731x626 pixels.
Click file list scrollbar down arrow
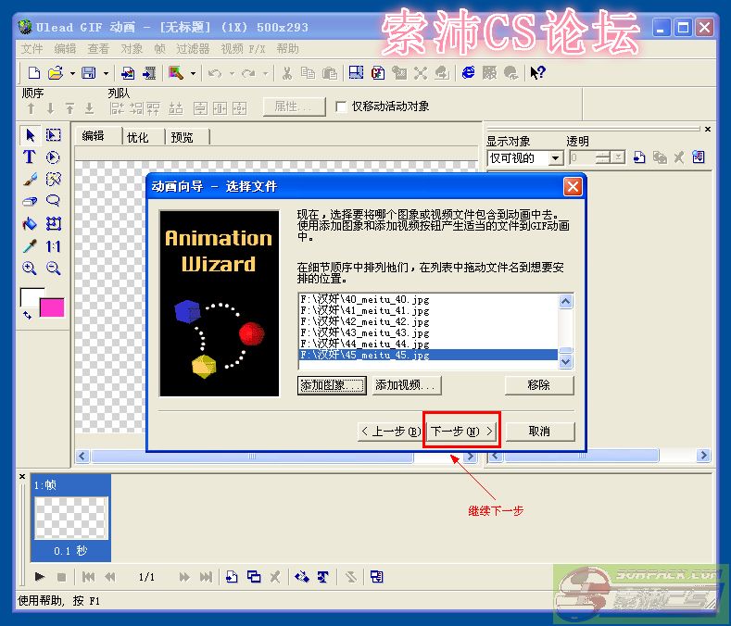[565, 361]
